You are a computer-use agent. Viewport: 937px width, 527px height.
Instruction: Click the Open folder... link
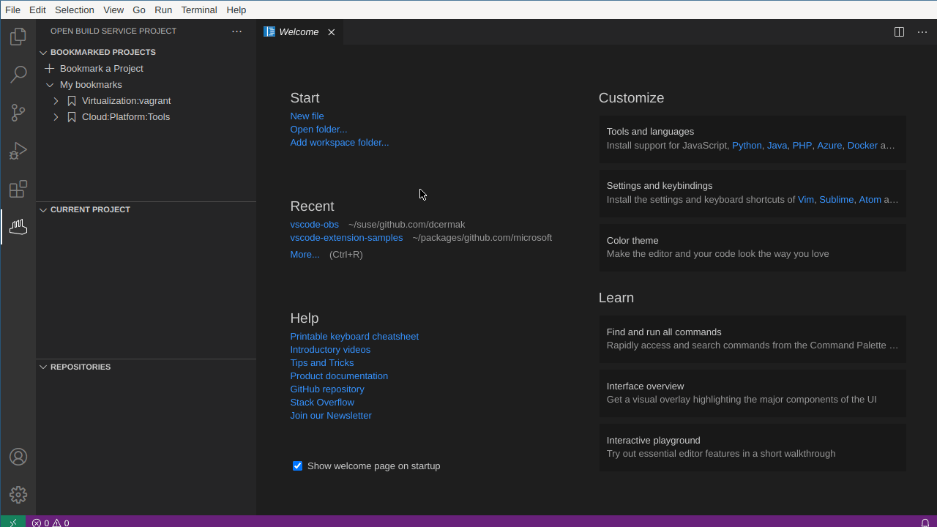pos(318,130)
